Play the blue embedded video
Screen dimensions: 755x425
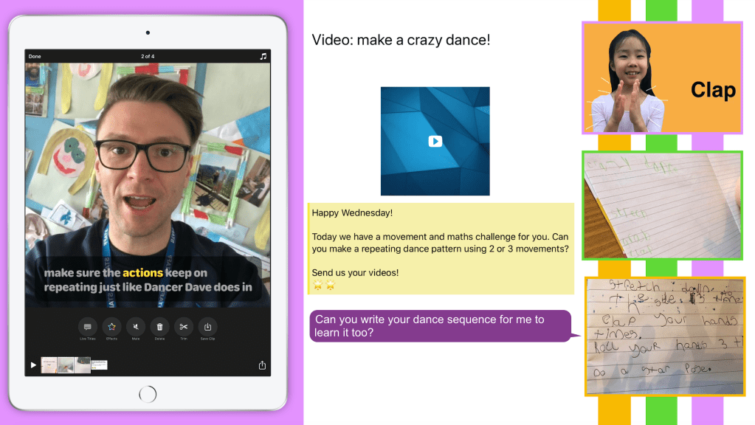(435, 141)
